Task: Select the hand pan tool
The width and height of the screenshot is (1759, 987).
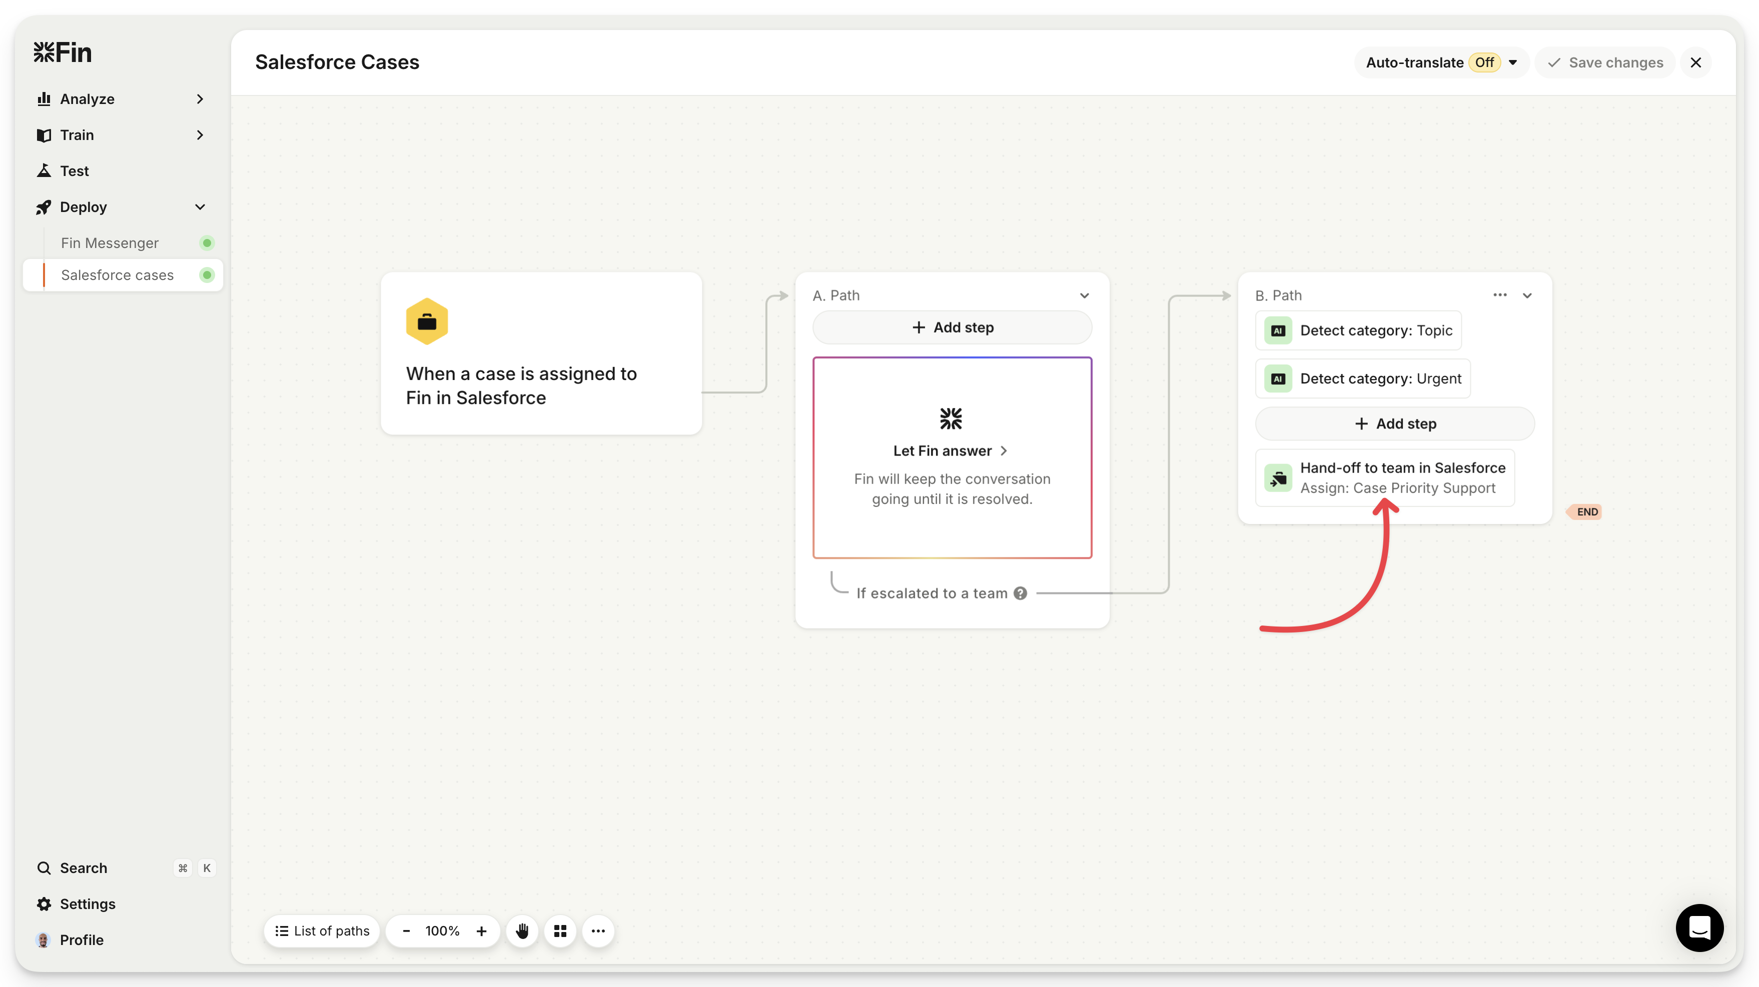Action: coord(522,931)
